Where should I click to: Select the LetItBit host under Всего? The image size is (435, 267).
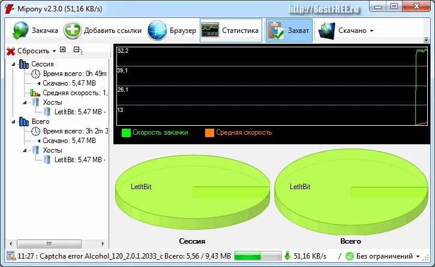tap(80, 160)
